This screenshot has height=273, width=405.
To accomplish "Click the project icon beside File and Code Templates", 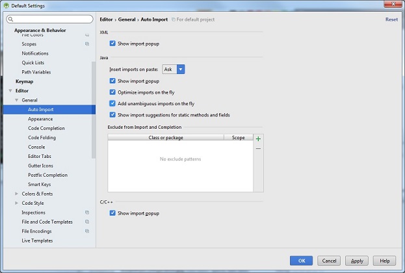I will [x=87, y=222].
